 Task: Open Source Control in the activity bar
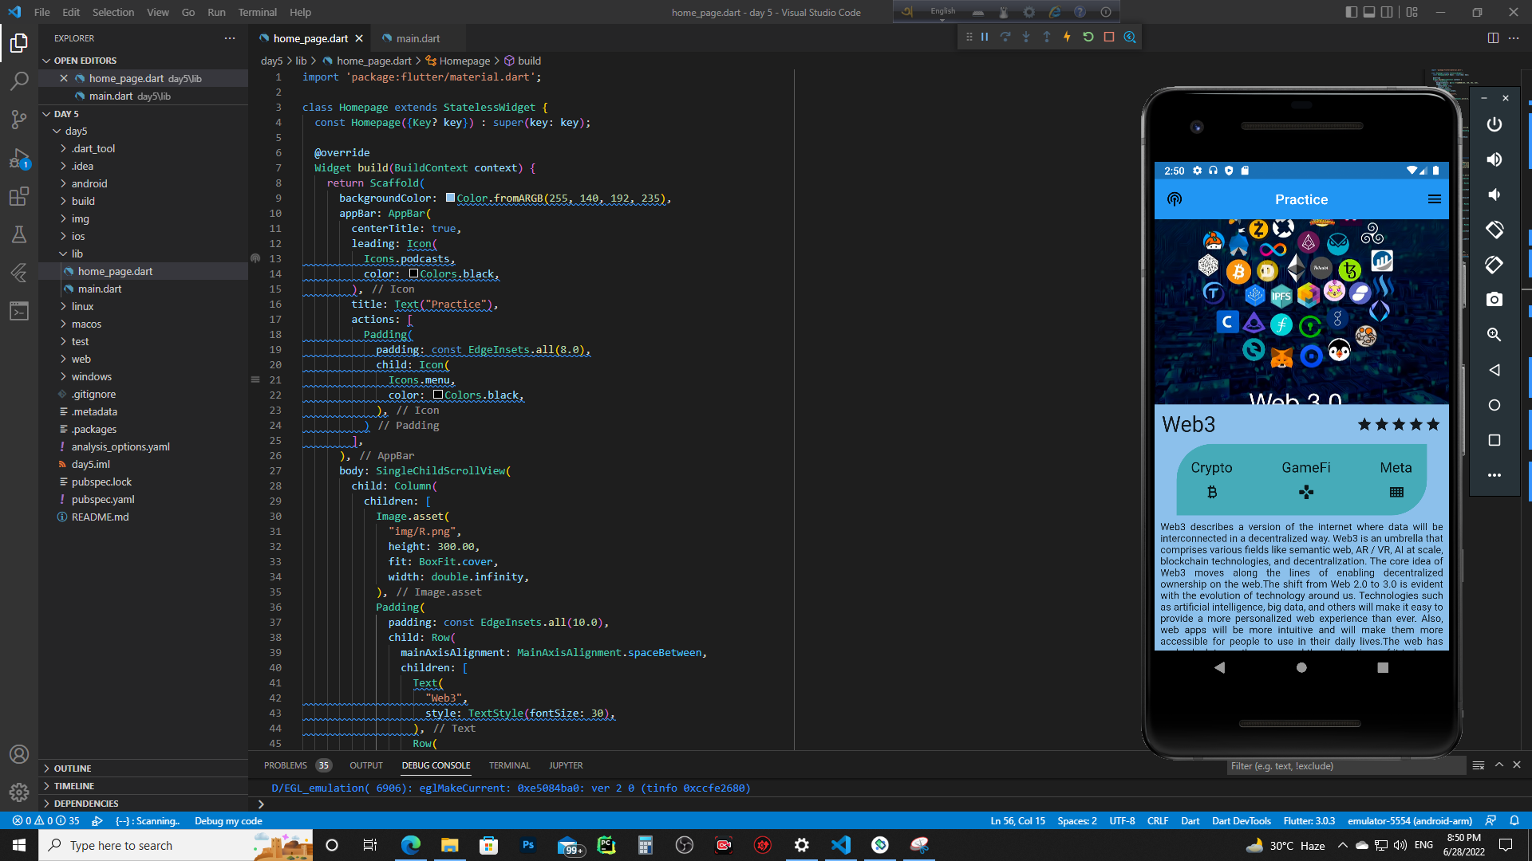[19, 120]
